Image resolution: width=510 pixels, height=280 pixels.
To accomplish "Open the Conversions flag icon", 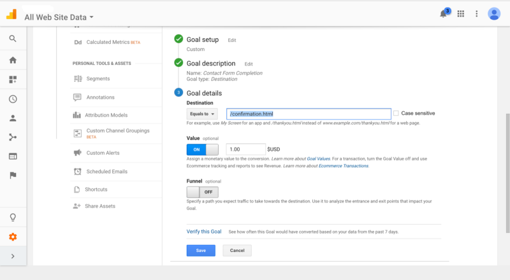I will 13,175.
